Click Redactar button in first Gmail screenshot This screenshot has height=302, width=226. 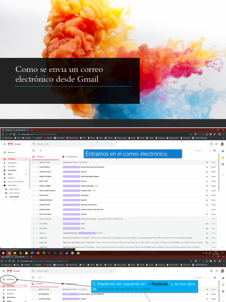(10, 152)
